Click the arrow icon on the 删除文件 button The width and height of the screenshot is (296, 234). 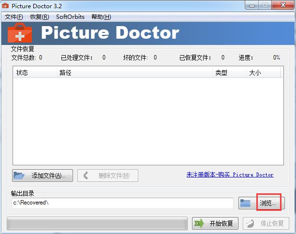(86, 175)
